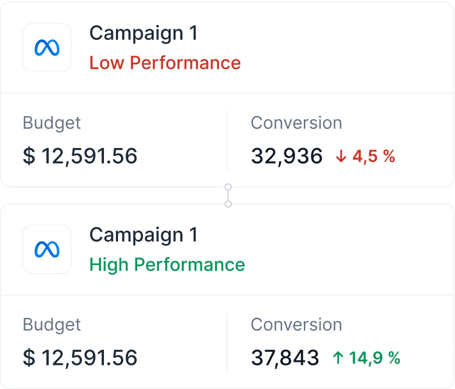Screen dimensions: 455x389
Task: Click the $ 12,591.56 amount in top card
Action: [x=80, y=156]
